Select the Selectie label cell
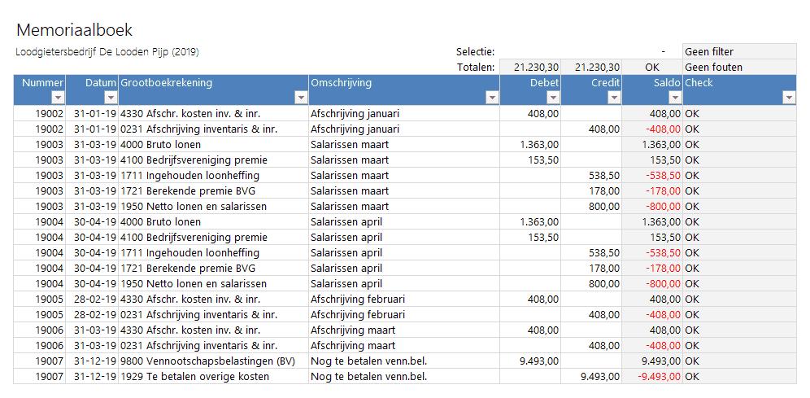This screenshot has width=810, height=398. (475, 51)
